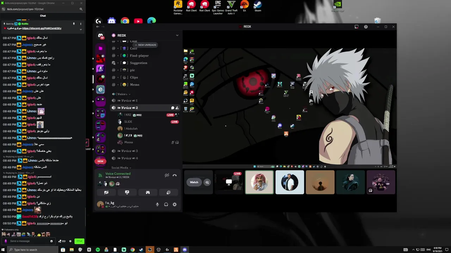This screenshot has width=451, height=253.
Task: Open Chrome from the taskbar
Action: [x=132, y=250]
